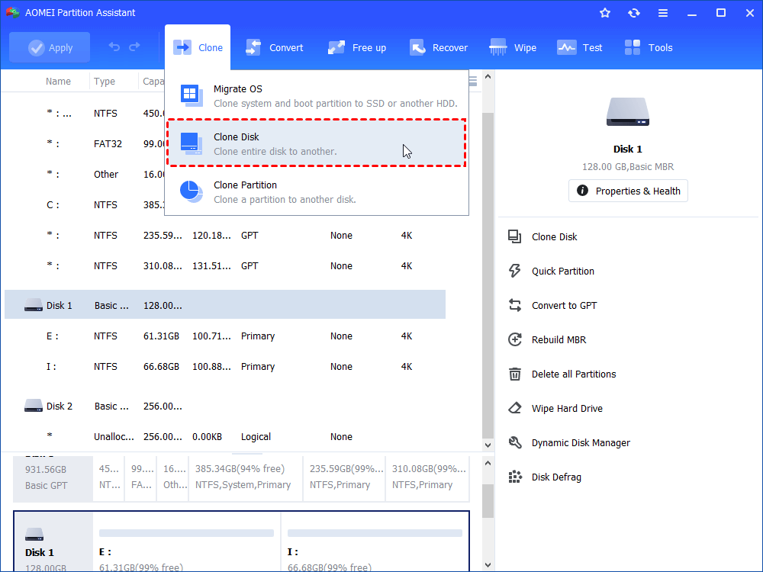This screenshot has width=763, height=572.
Task: Open the Tools menu
Action: point(648,47)
